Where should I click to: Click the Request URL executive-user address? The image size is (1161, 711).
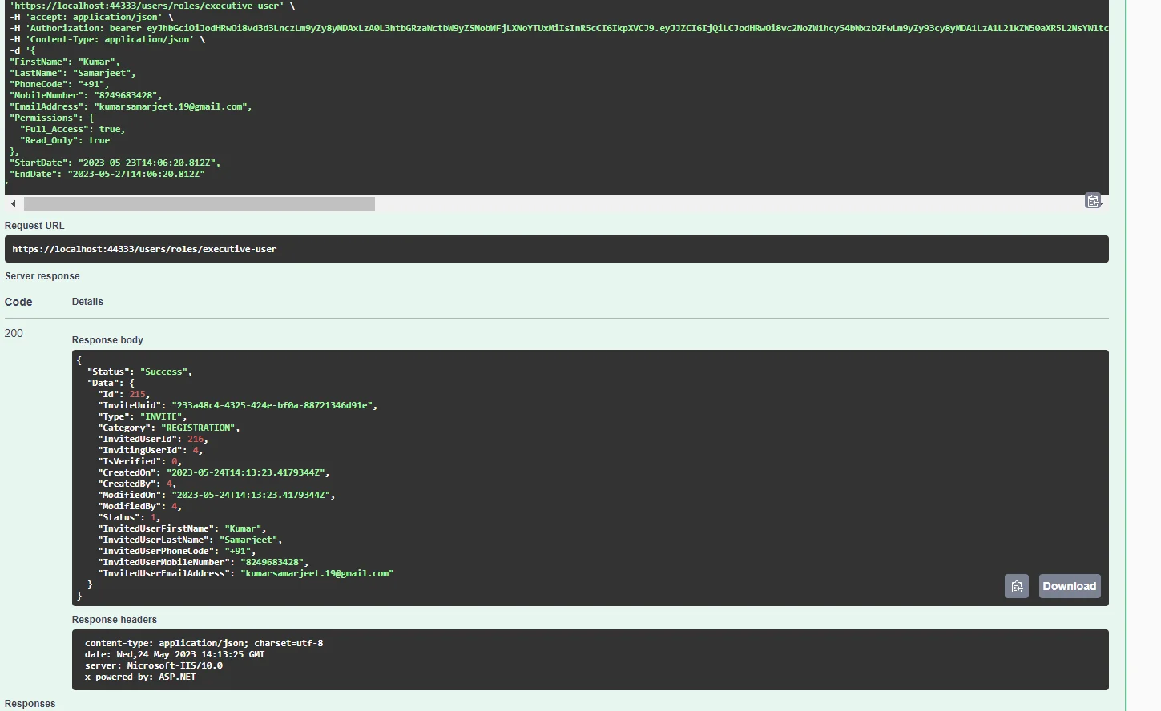(x=144, y=249)
